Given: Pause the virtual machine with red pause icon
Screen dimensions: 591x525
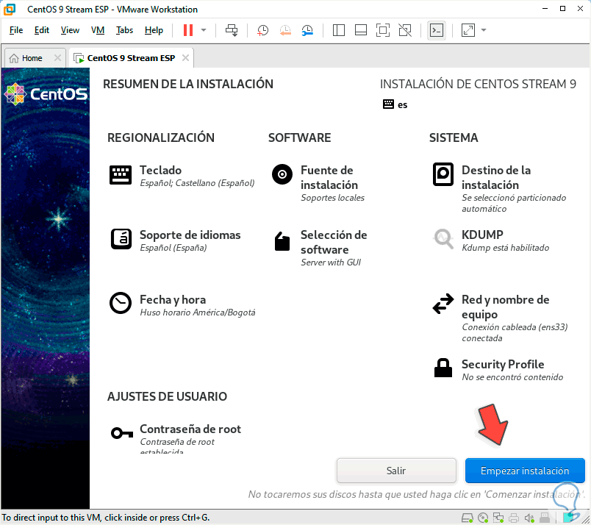Looking at the screenshot, I should [x=188, y=30].
